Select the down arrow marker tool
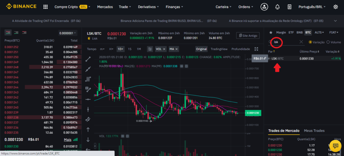The height and width of the screenshot is (156, 344). (x=88, y=139)
